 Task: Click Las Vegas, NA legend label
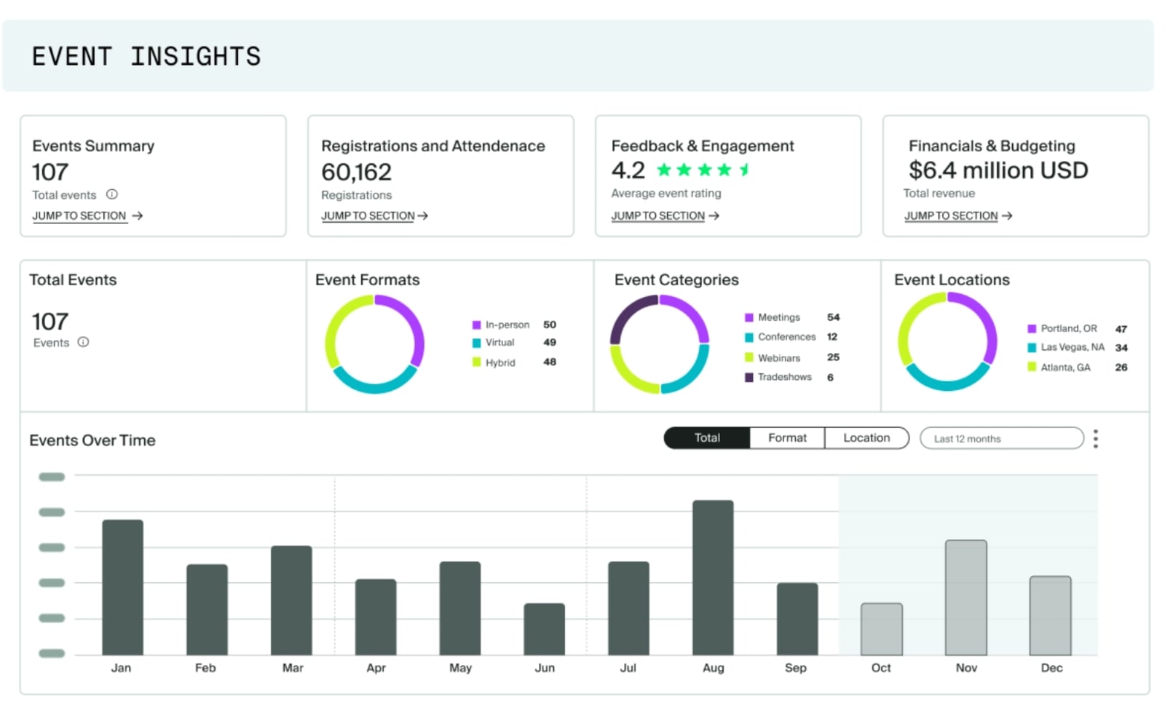tap(1073, 348)
